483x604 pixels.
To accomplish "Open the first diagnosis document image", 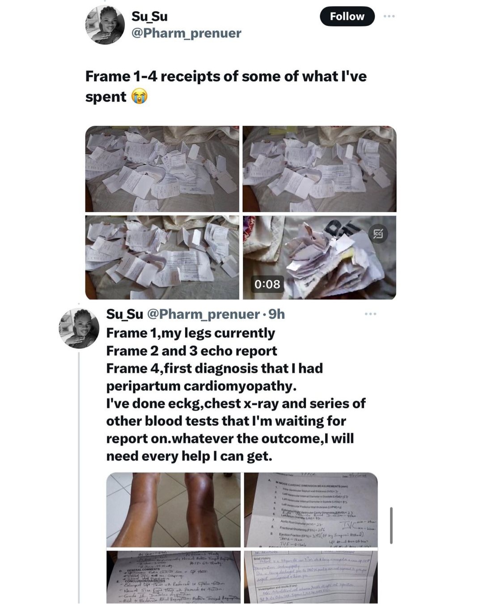I will pyautogui.click(x=311, y=577).
